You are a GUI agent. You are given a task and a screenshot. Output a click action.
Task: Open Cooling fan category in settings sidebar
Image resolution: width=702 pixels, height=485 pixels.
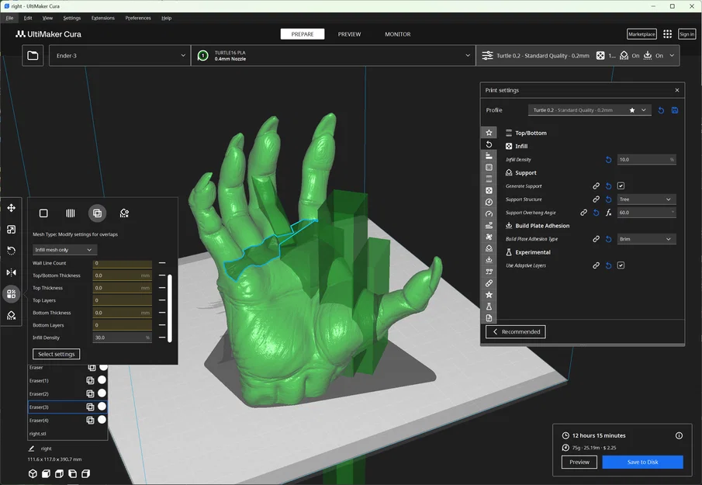(489, 237)
